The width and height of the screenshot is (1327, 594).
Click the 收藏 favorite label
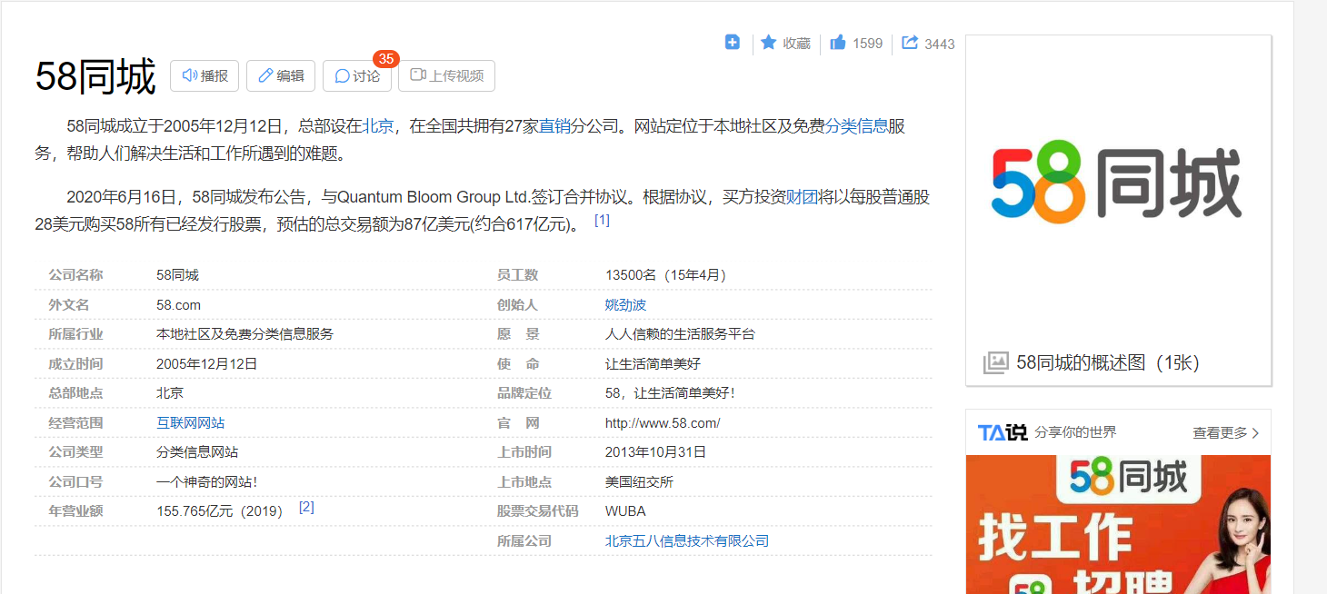click(x=796, y=43)
